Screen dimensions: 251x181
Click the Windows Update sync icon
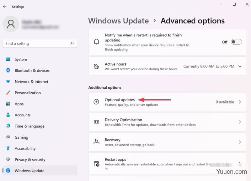pos(8,170)
